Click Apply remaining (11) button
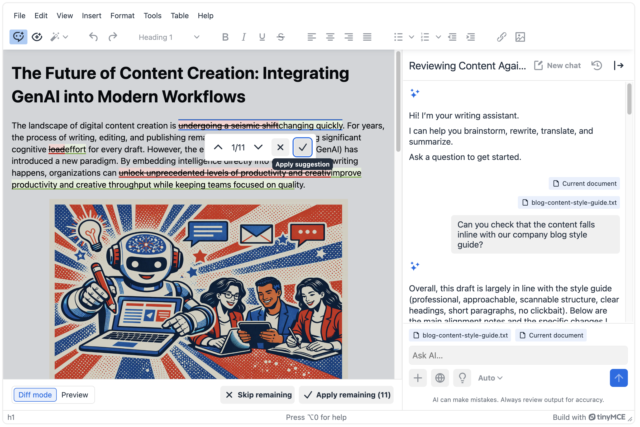Screen dimensions: 640x427 click(346, 395)
